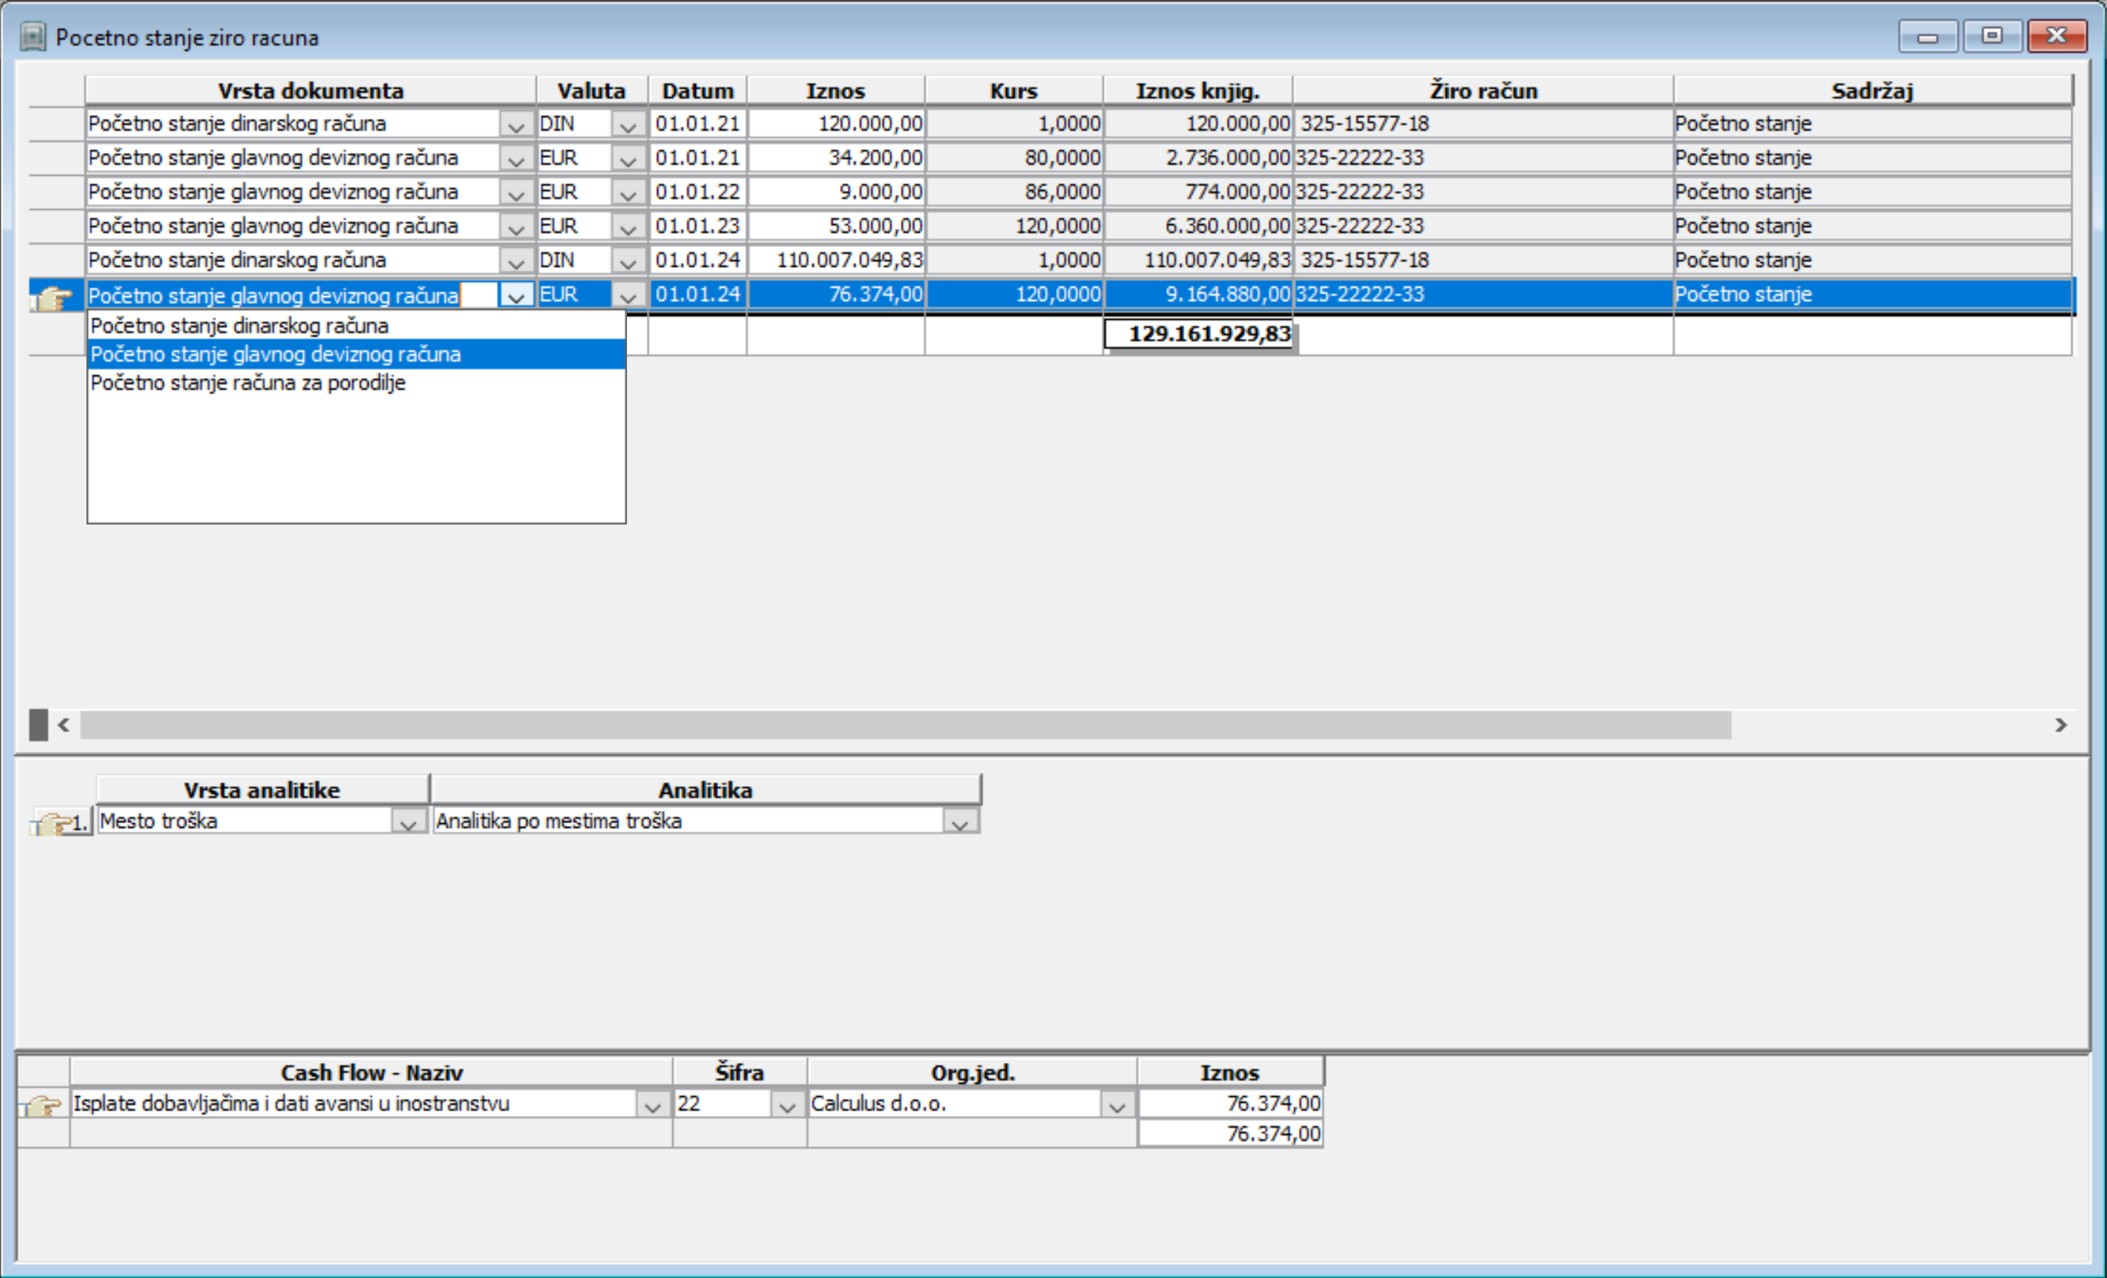Expand Vrsta analitike 'Mesto troška' dropdown

408,822
